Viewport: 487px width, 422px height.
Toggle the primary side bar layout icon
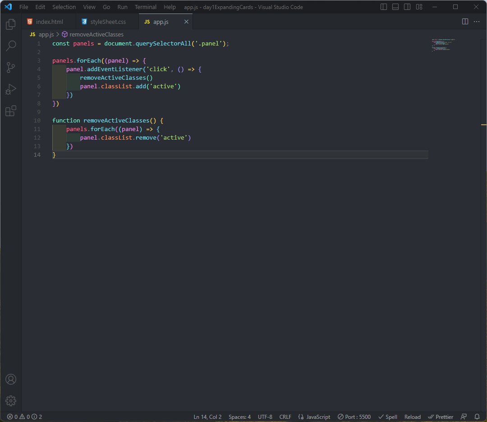pos(384,7)
